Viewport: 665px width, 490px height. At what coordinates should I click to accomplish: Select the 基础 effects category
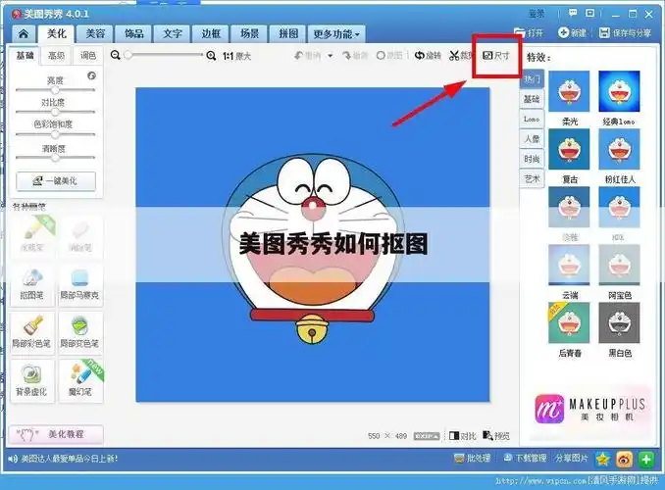(x=532, y=99)
